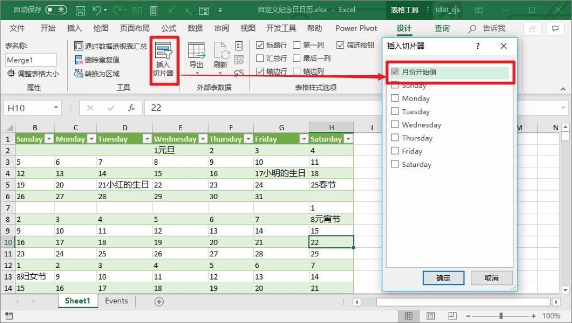This screenshot has width=572, height=323.
Task: Click Remove Duplicates (删除重复值)
Action: 97,60
